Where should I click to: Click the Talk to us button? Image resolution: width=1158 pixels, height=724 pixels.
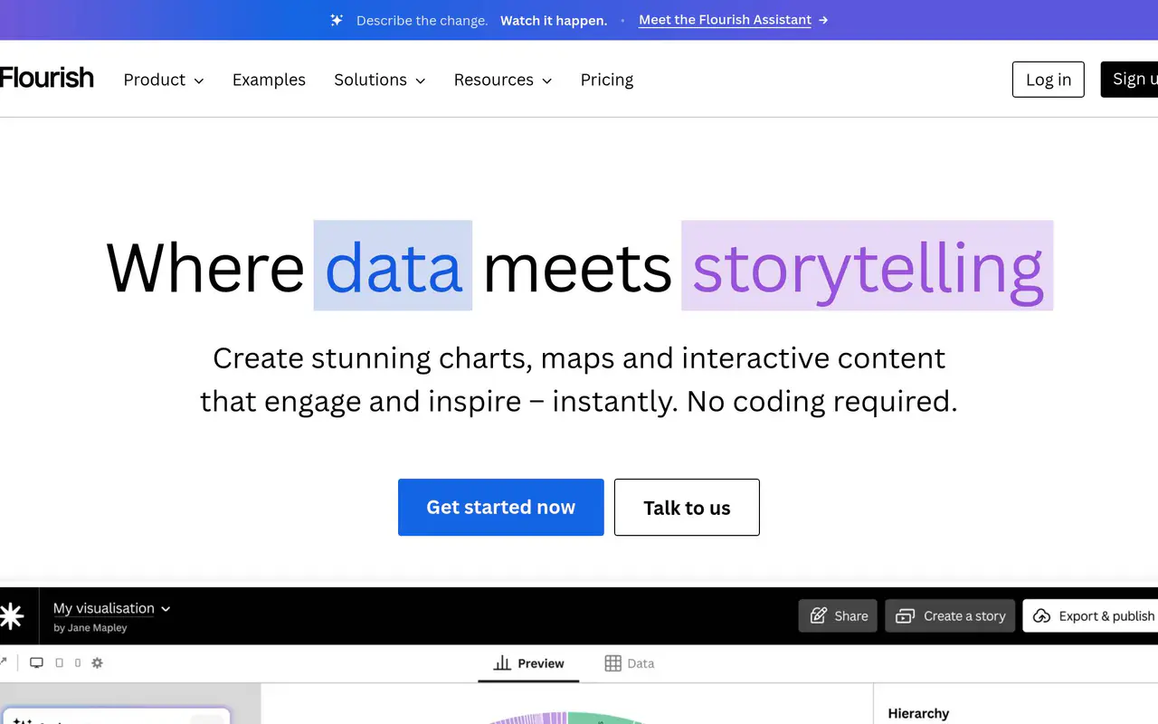(x=687, y=508)
